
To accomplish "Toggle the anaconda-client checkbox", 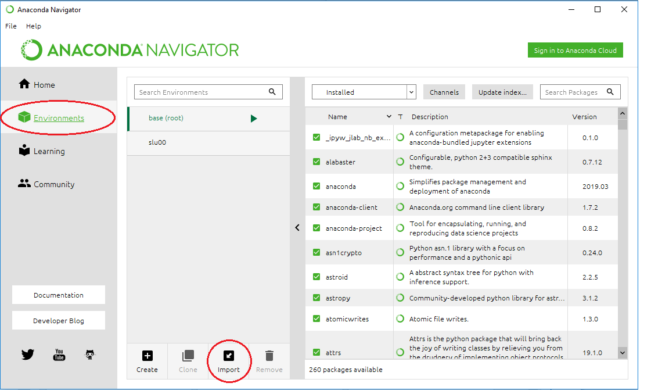I will point(316,207).
